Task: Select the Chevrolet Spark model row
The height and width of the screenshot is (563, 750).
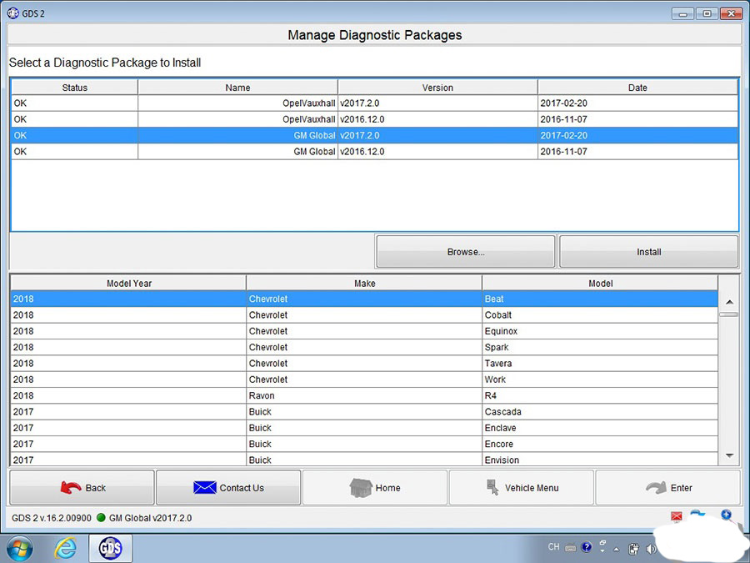Action: (x=364, y=347)
